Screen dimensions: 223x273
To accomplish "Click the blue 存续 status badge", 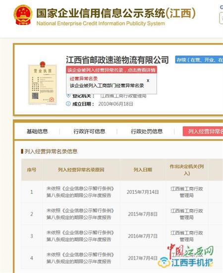I will point(199,60).
